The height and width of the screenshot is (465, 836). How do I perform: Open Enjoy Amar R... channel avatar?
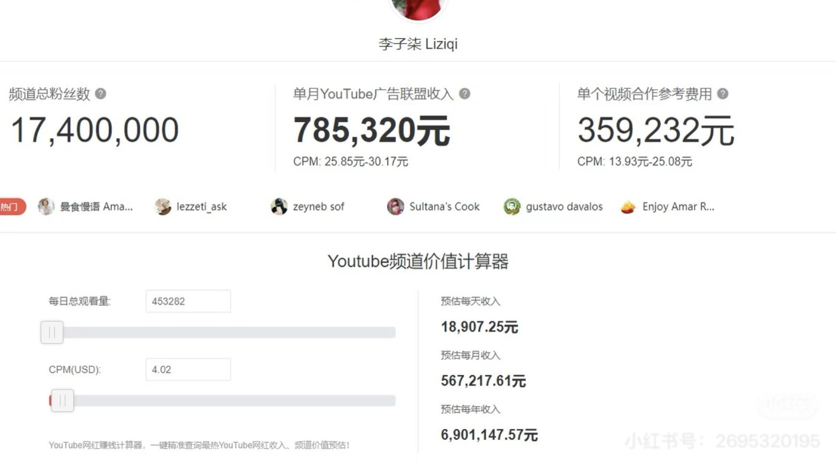(x=628, y=207)
